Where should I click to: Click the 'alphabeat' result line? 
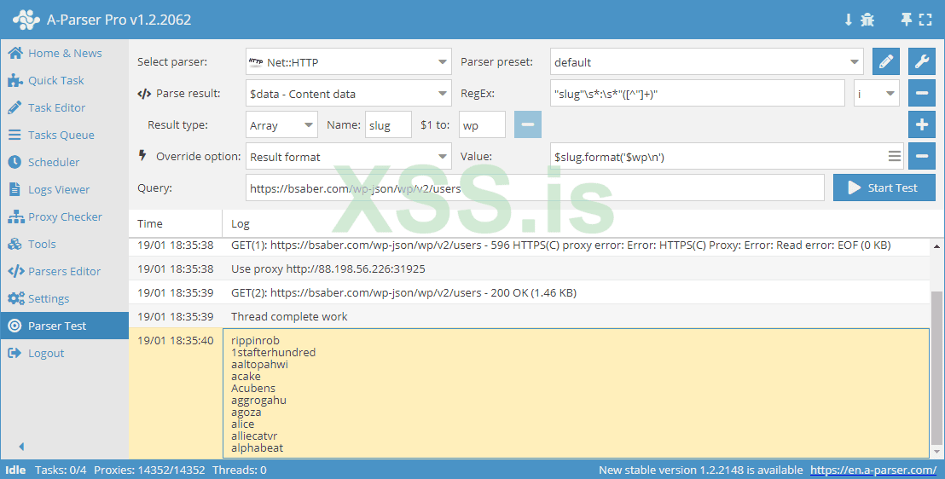(x=258, y=447)
